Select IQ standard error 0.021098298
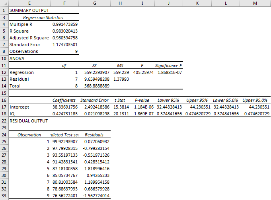This screenshot has height=200, width=271. 97,114
